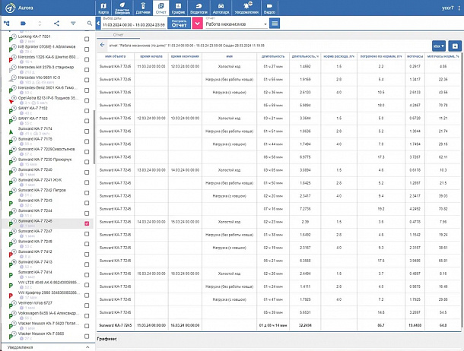Click the green moving arrow of Sunward KA-7 7174

11,132
